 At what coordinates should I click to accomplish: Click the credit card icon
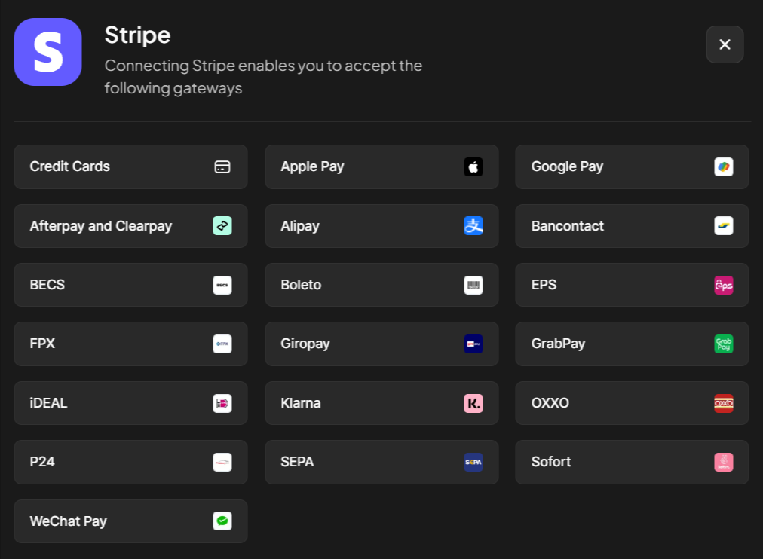pyautogui.click(x=222, y=166)
